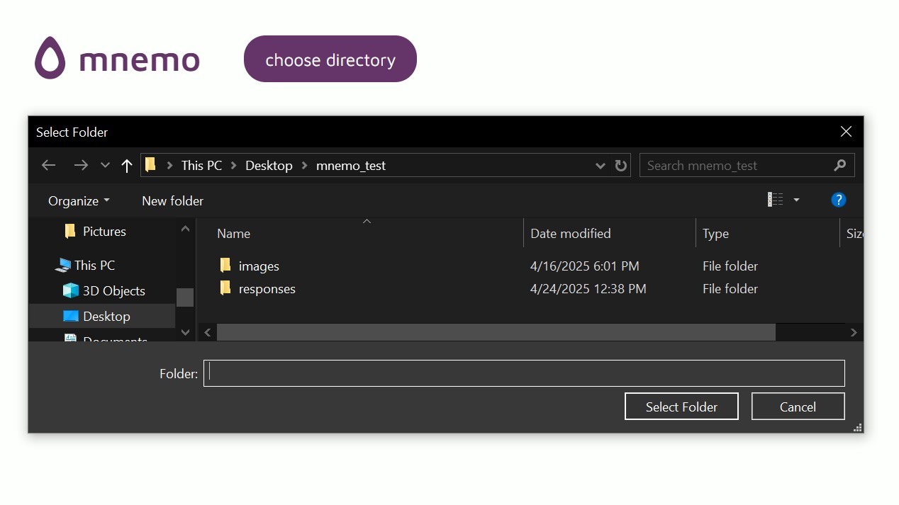Click the mnemo droplet logo icon
Screen dimensions: 899x505
click(50, 58)
